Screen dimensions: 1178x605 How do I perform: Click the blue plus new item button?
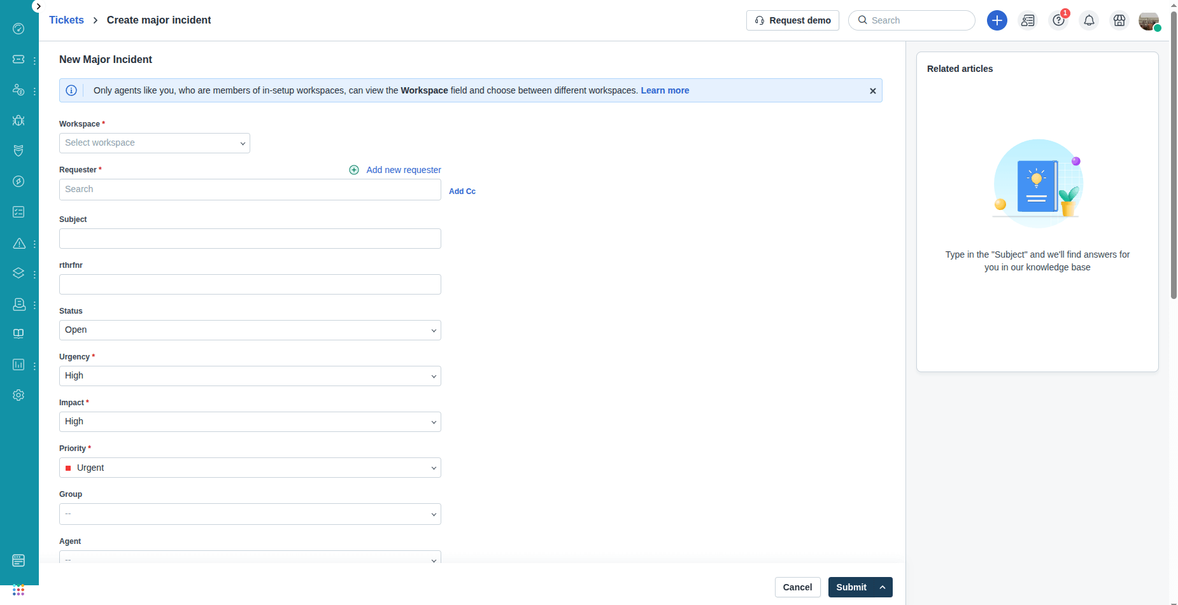[x=997, y=20]
